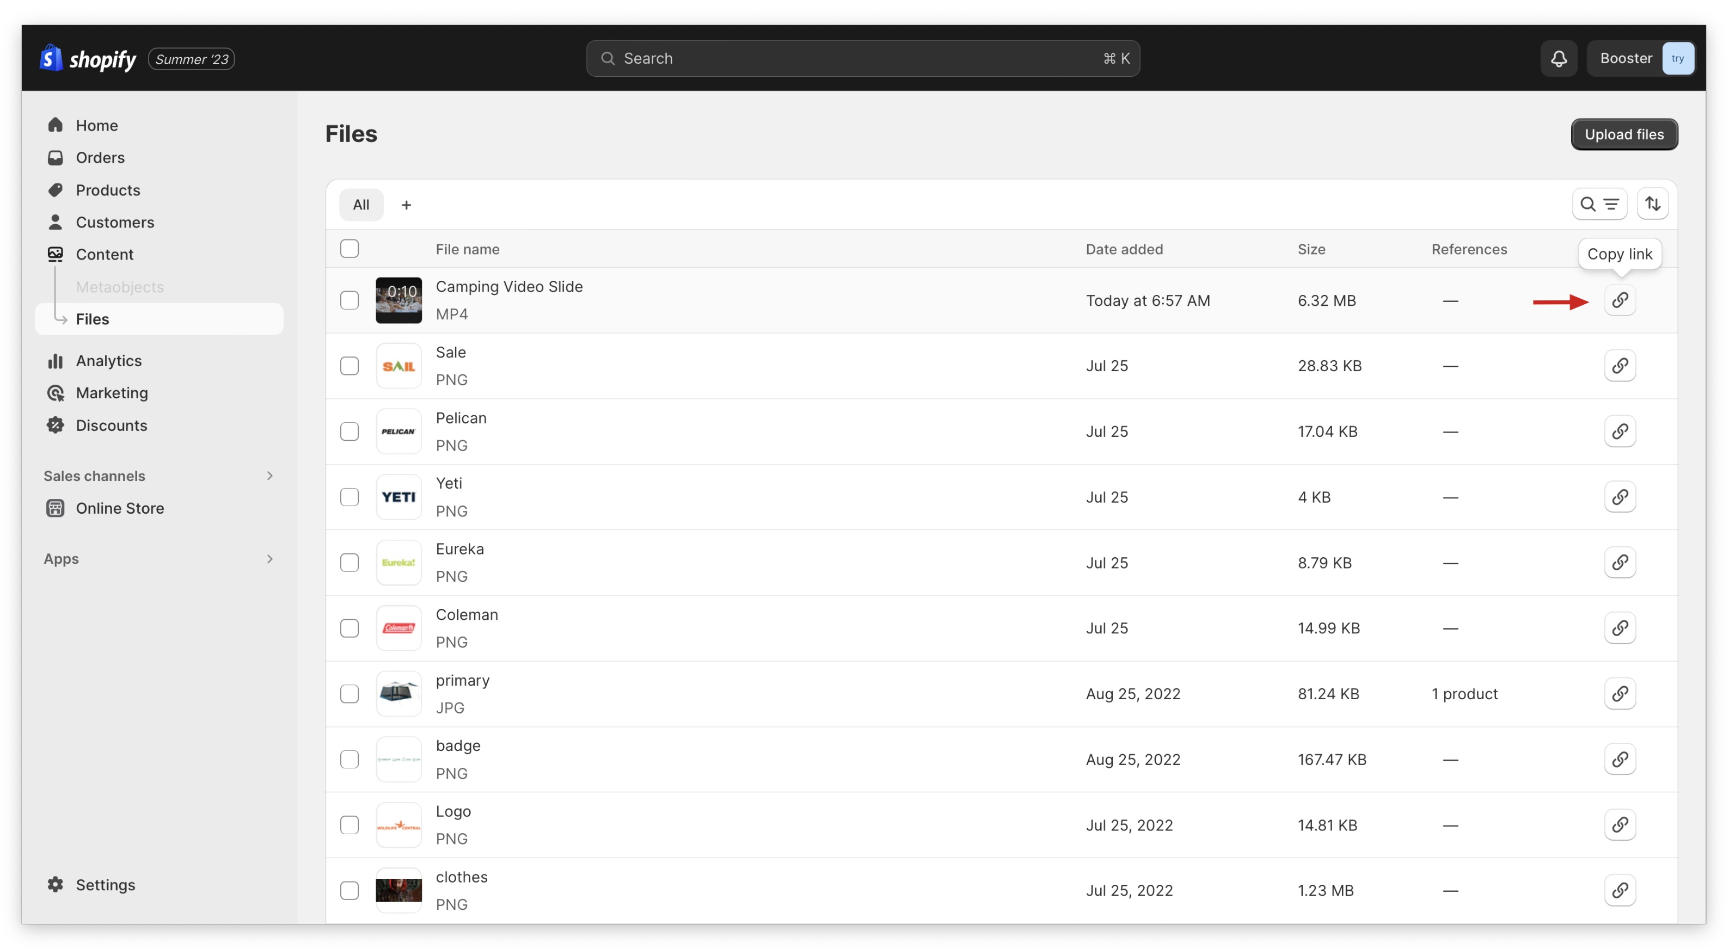Check the Sale file checkbox
Image resolution: width=1729 pixels, height=949 pixels.
click(349, 366)
